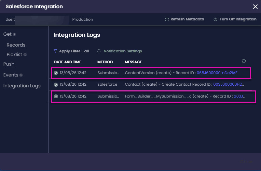The width and height of the screenshot is (261, 171).
Task: Click the Submissio… method on Form_Builder__MySubmission__c row
Action: point(108,96)
